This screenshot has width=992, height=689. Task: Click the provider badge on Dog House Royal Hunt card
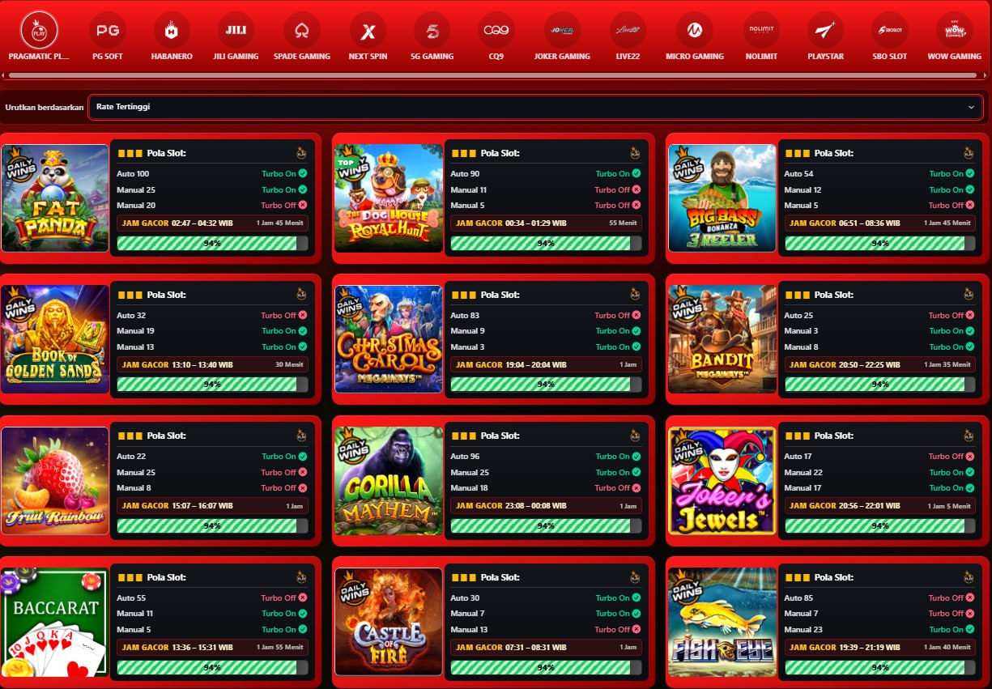coord(636,153)
